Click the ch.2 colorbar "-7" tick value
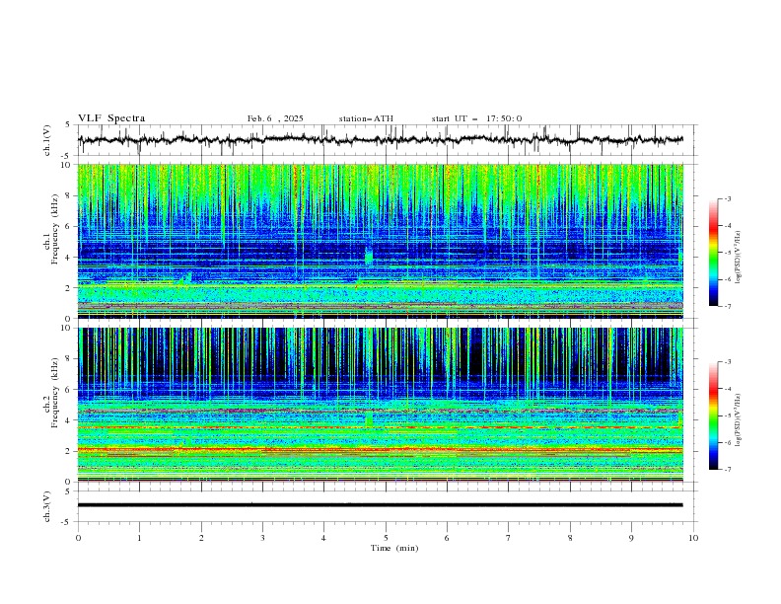 click(728, 470)
